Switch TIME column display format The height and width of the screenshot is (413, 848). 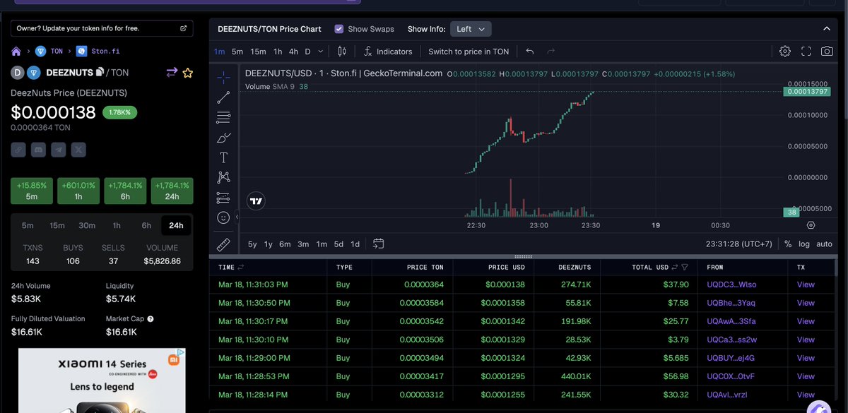click(x=241, y=268)
